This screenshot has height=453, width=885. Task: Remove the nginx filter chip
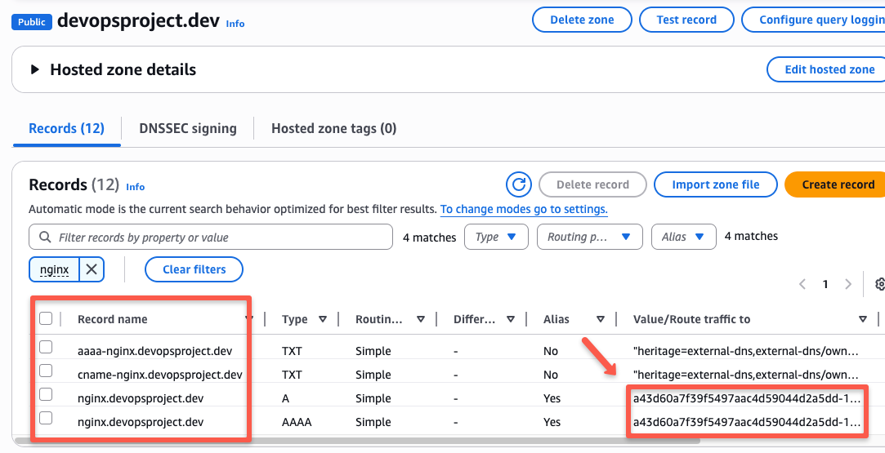pyautogui.click(x=92, y=269)
